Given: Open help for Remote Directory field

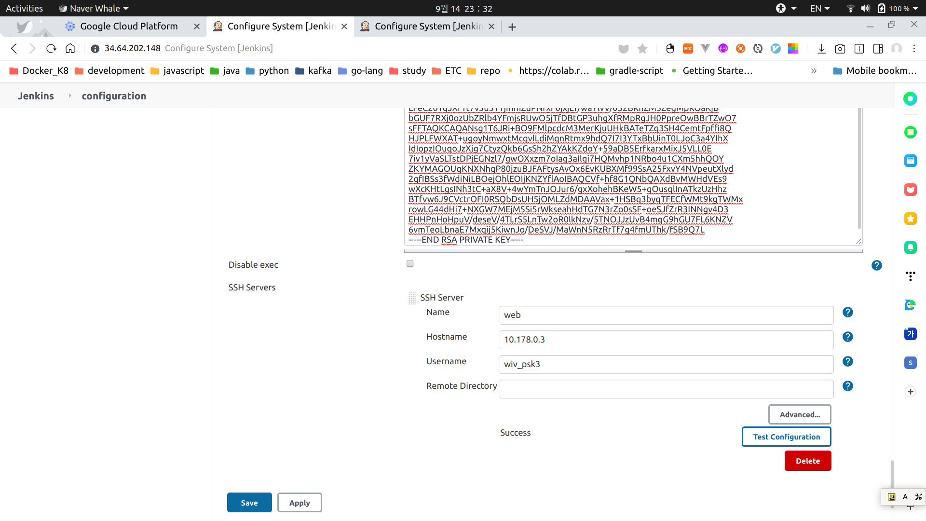Looking at the screenshot, I should [x=847, y=386].
